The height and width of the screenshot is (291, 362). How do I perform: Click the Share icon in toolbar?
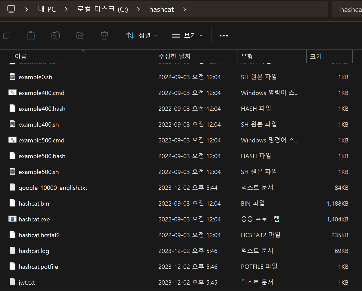coord(80,35)
